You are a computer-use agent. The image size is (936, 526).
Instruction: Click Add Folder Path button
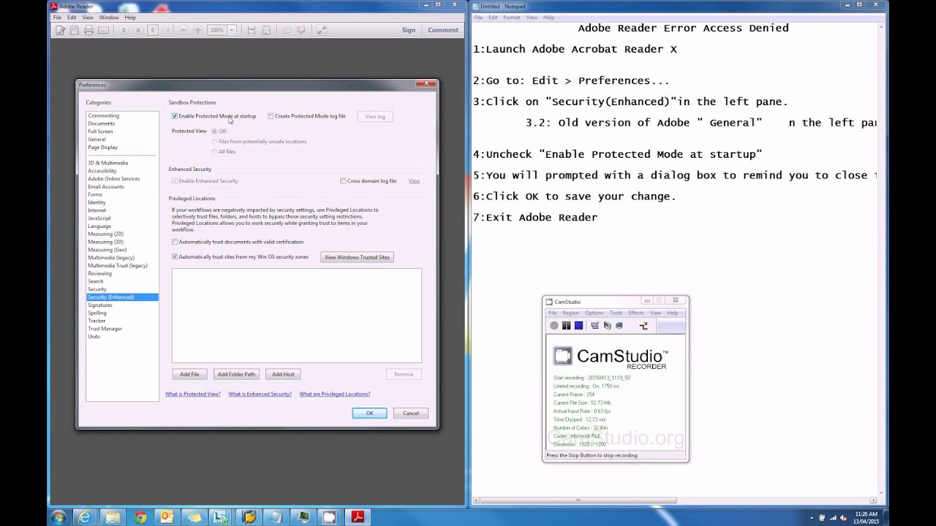[x=236, y=374]
